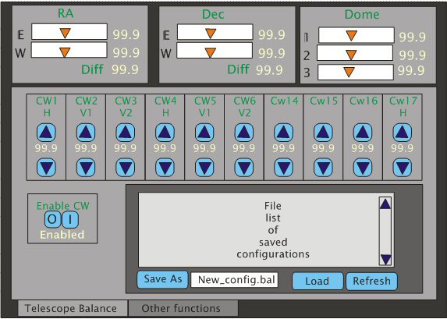Click CW5 V1 up arrow
The height and width of the screenshot is (319, 447).
point(204,133)
